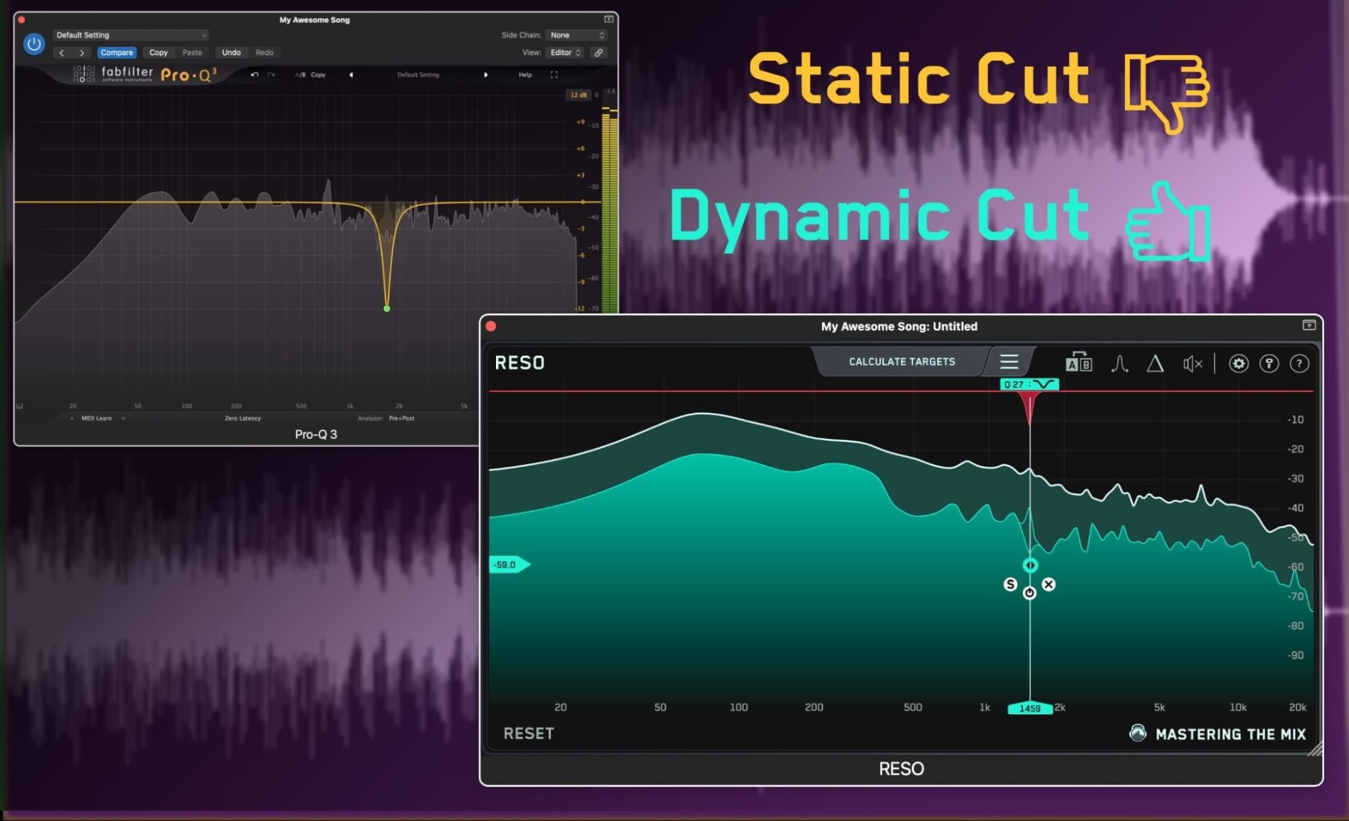Click the -59.0 threshold handle in RESO
Screen dimensions: 1349x821
pos(509,565)
